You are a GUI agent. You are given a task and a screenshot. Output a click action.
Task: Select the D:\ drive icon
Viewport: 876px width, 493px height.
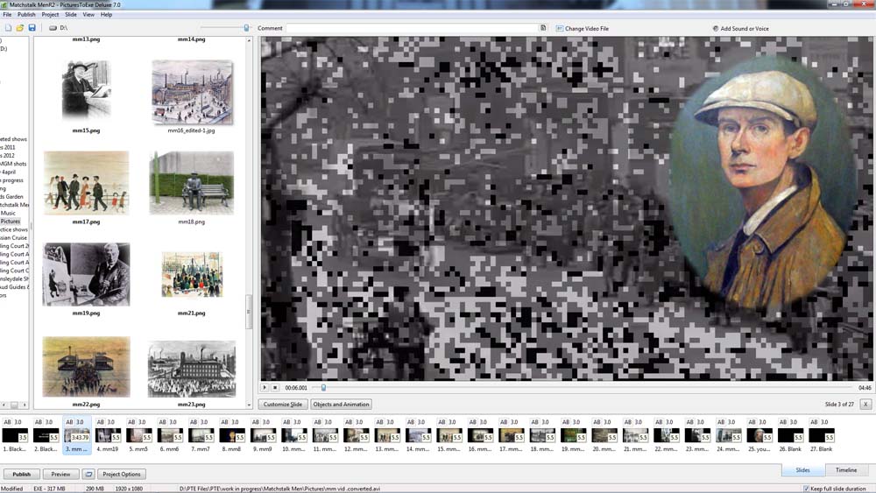pyautogui.click(x=53, y=28)
